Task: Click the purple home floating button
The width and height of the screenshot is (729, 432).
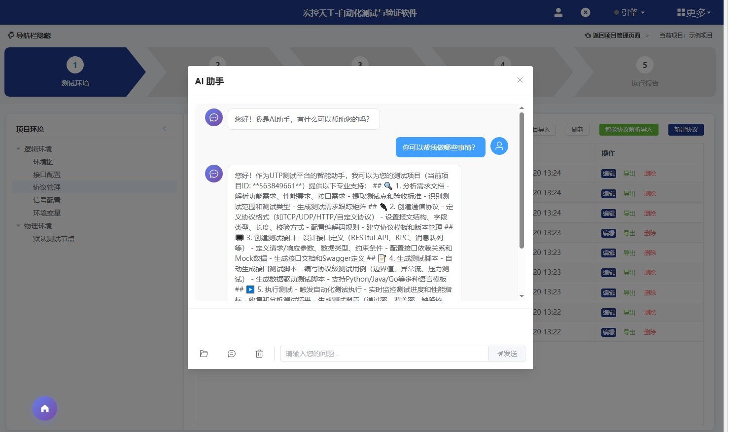Action: tap(45, 408)
